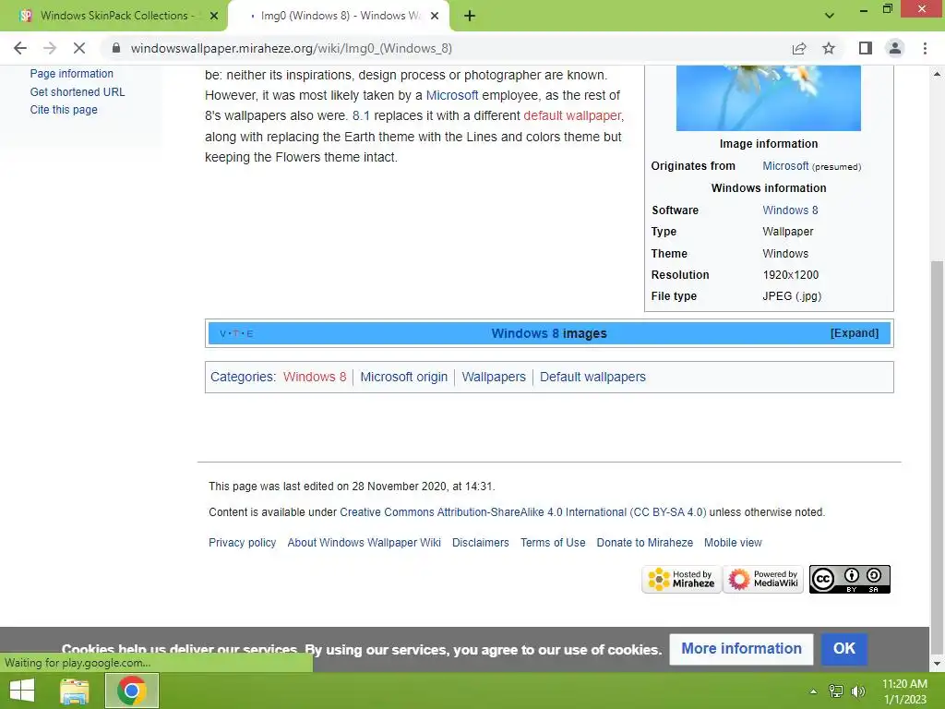This screenshot has width=945, height=709.
Task: Open File Explorer from the taskbar
Action: [75, 691]
